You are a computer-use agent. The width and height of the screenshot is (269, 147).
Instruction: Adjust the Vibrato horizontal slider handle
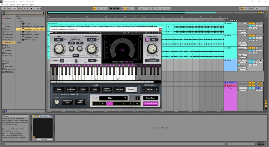[x=76, y=60]
